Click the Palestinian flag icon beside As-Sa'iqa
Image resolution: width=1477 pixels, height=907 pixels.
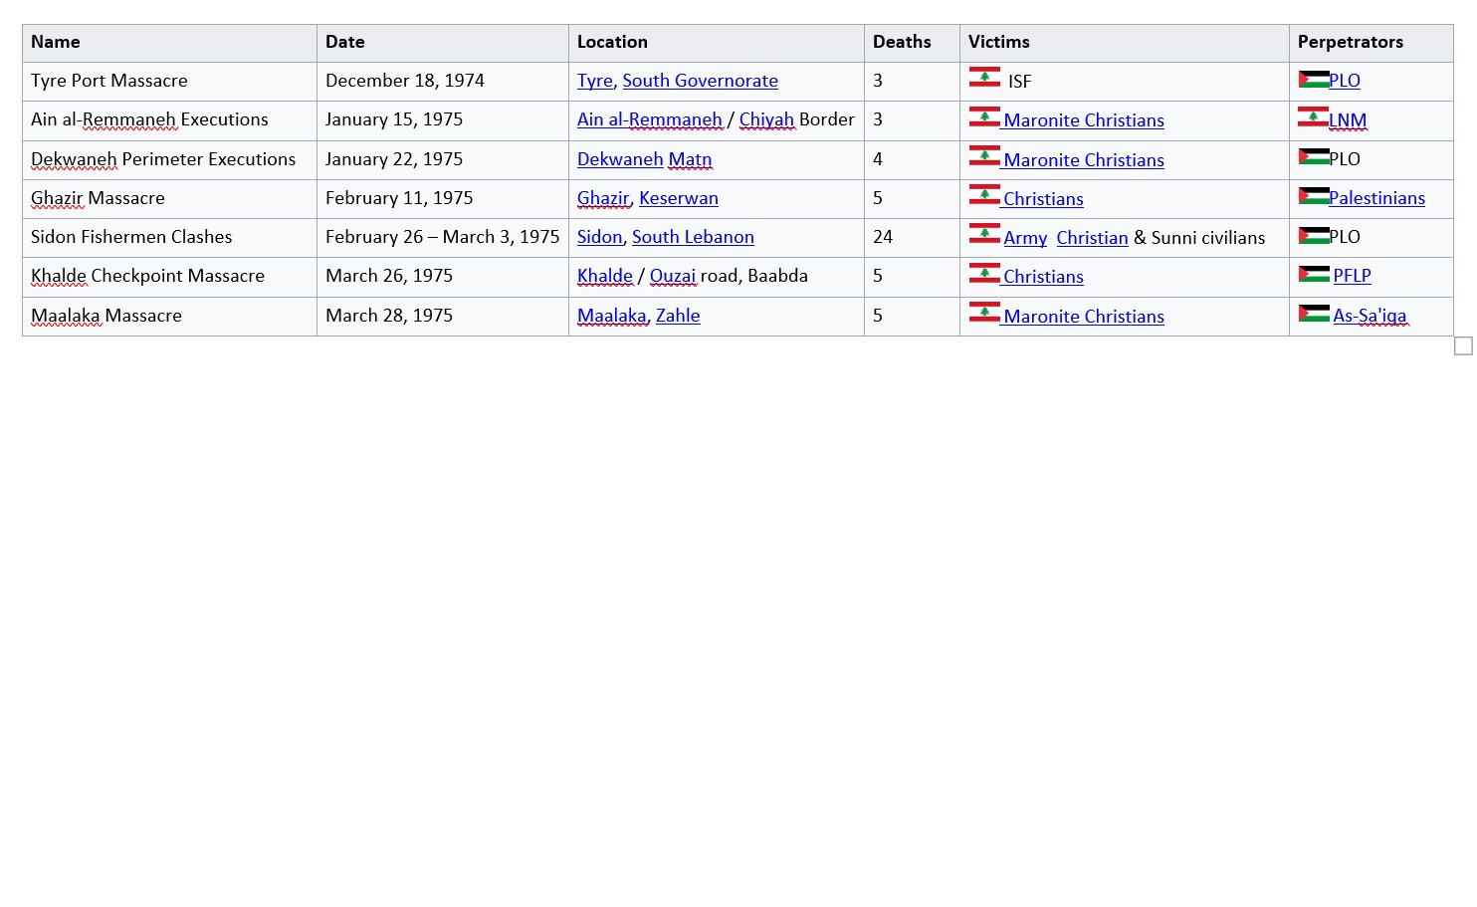tap(1314, 314)
